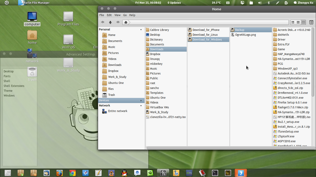Screen dimensions: 316x177
Task: Click the 0 Updates indicator in top panel
Action: point(174,3)
